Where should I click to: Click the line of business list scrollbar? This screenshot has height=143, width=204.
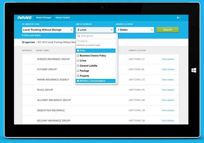coord(117,59)
